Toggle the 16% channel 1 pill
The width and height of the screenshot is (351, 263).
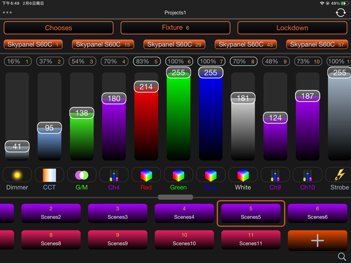(x=18, y=61)
